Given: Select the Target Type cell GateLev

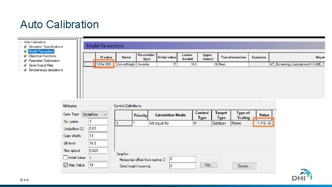Looking at the screenshot, I should 221,123.
